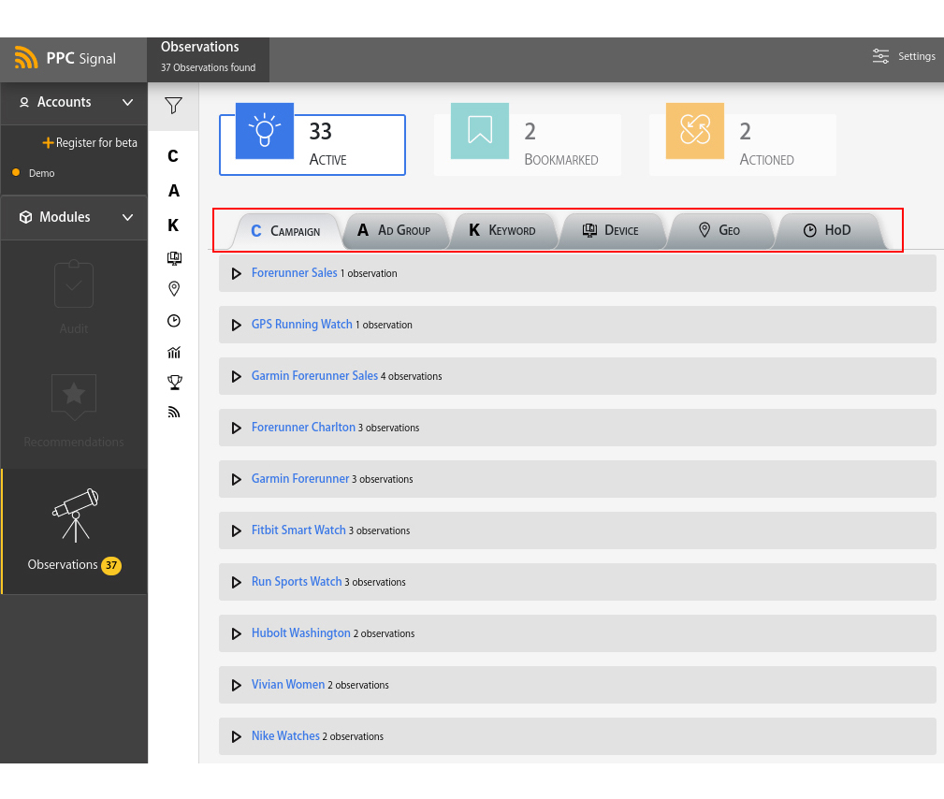Switch to the Ad Group tab
Viewport: 944px width, 799px height.
pos(394,230)
